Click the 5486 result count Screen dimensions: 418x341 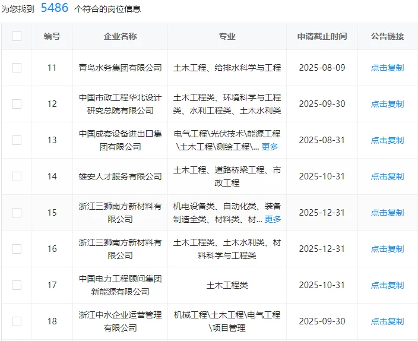coord(55,8)
